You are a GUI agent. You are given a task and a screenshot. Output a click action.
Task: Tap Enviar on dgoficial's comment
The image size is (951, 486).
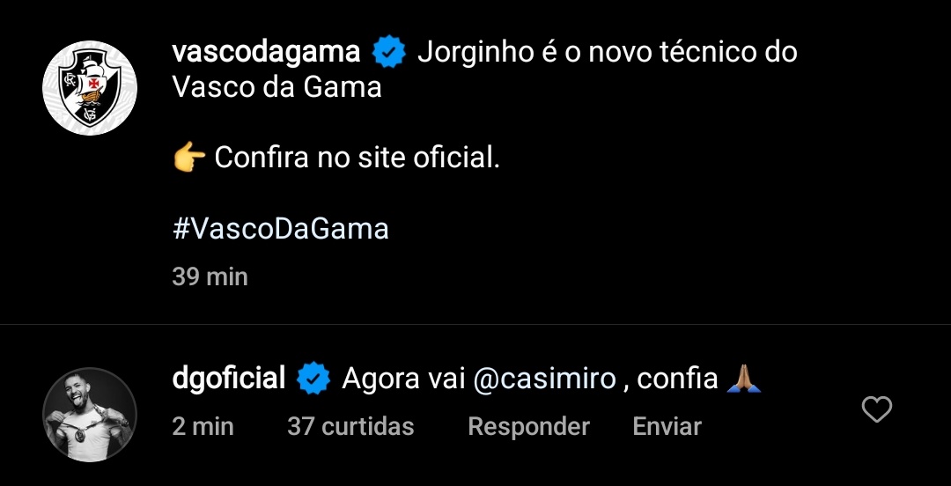pyautogui.click(x=667, y=427)
